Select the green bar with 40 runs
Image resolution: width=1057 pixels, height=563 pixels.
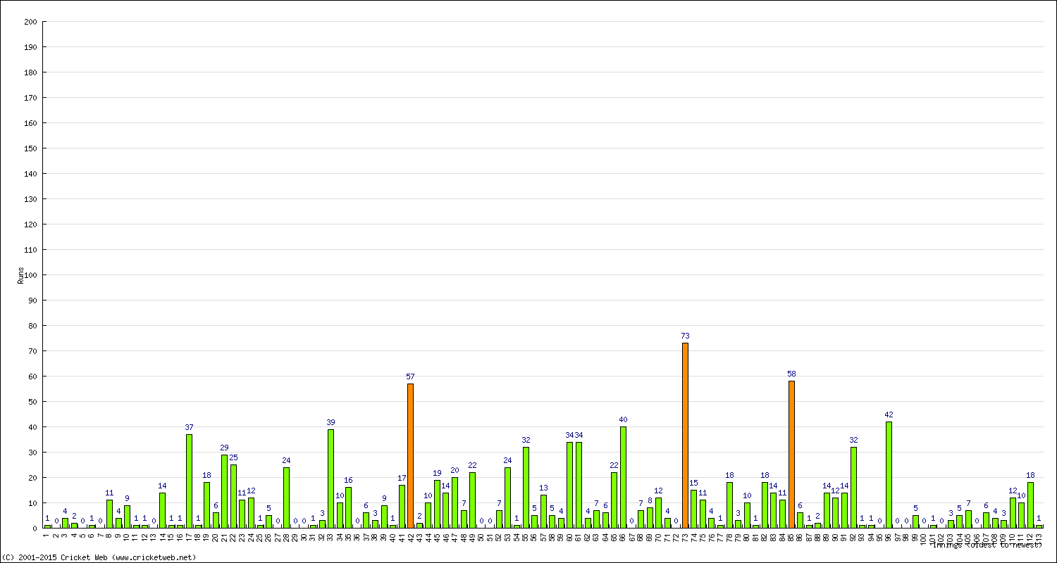point(623,478)
